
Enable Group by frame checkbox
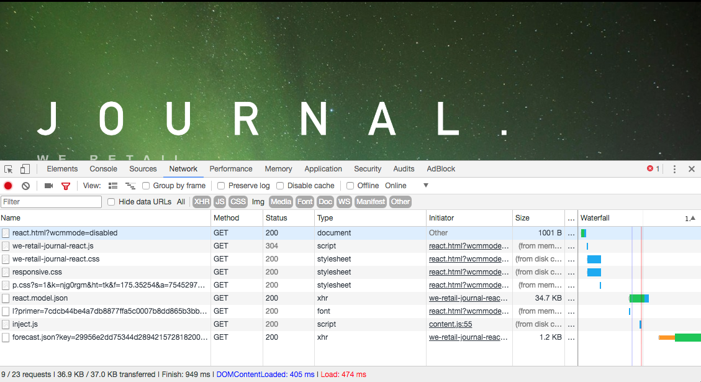(x=146, y=186)
